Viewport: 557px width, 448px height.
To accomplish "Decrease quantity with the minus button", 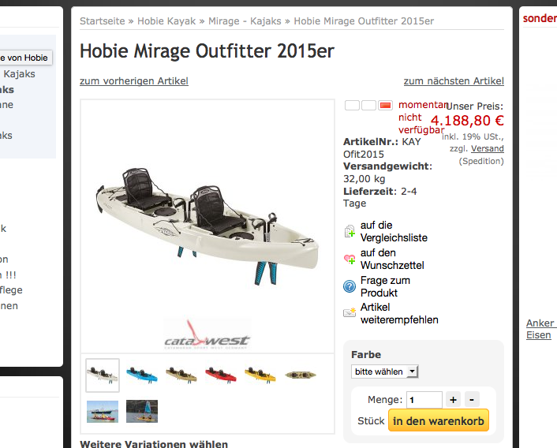I will [x=472, y=400].
